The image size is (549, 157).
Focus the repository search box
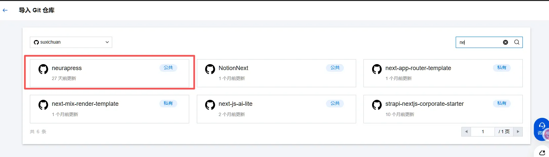(480, 42)
